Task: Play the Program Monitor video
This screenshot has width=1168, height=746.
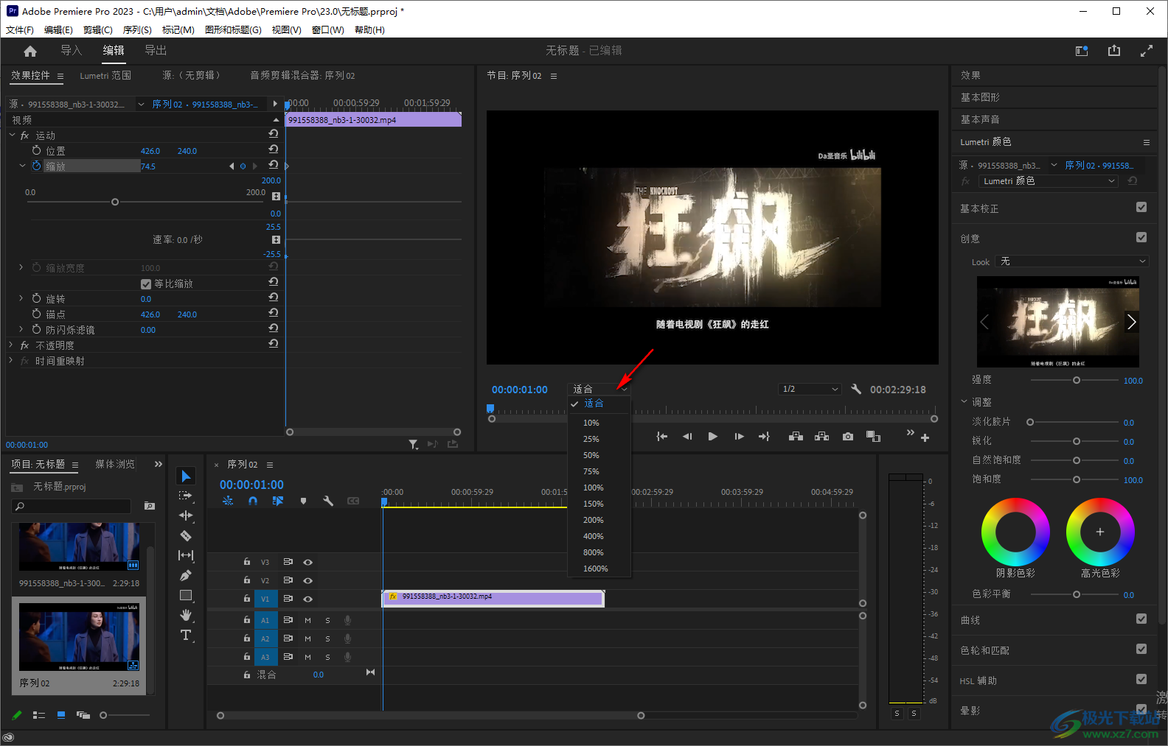Action: (712, 437)
